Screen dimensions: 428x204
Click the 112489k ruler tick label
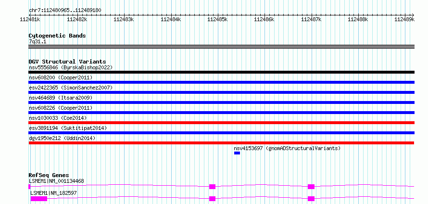click(x=404, y=19)
